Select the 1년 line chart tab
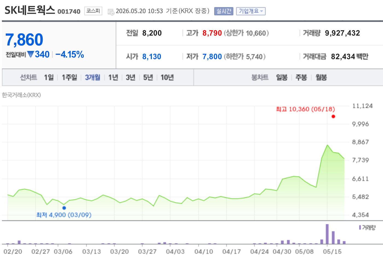383x257 pixels. pos(113,78)
